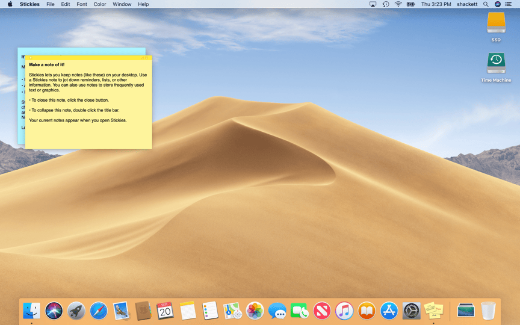Click "Your current notes appear" sentence

coord(78,120)
